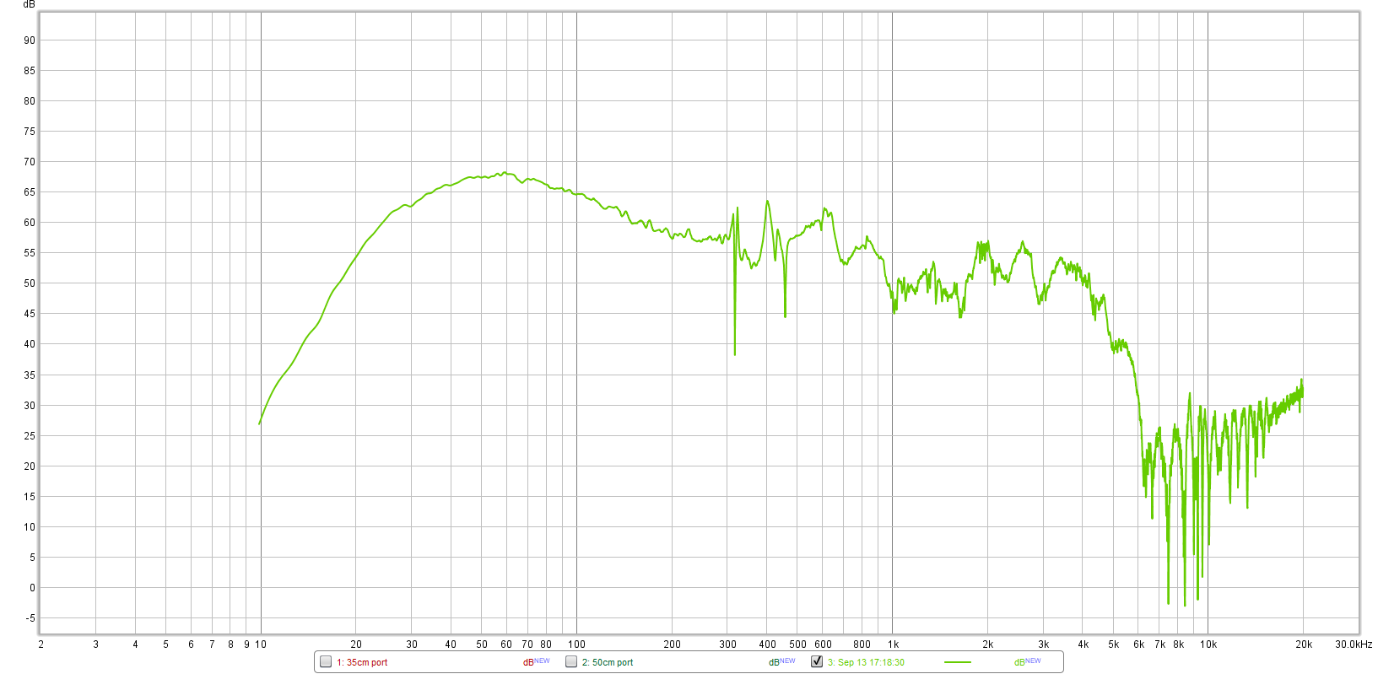Click the 'dB' axis unit label at top left

(x=30, y=5)
